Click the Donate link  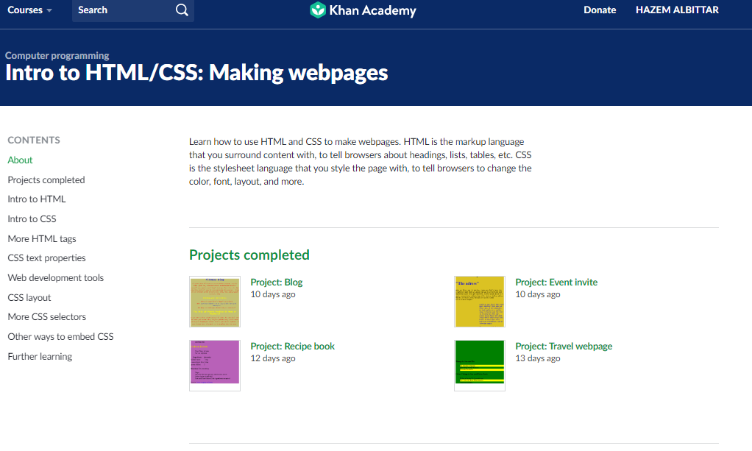[x=600, y=10]
